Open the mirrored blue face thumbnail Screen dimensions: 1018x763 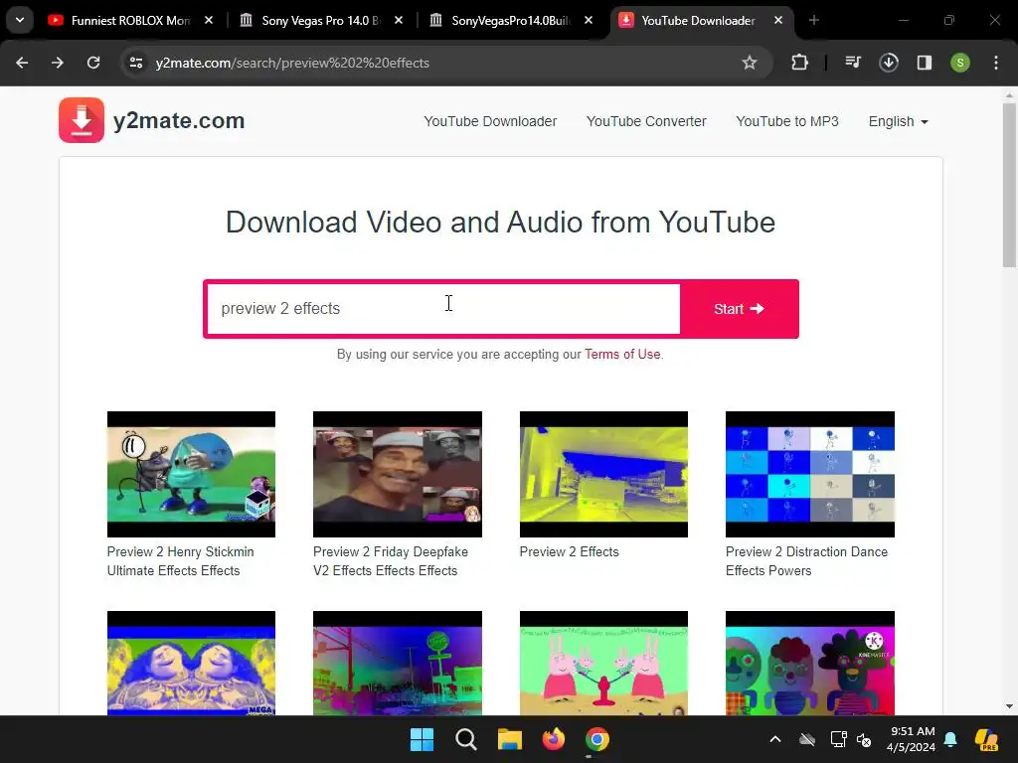pos(191,663)
